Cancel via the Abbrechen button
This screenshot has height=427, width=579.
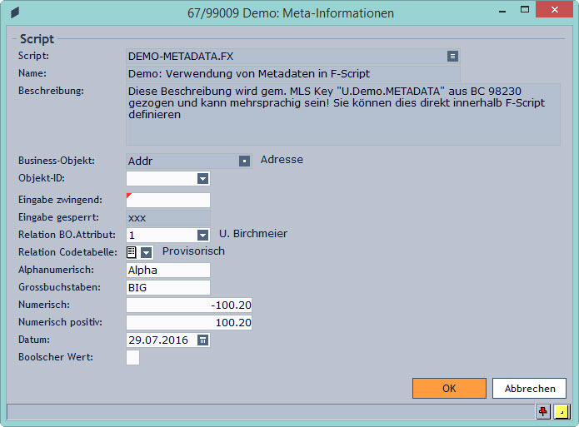529,388
